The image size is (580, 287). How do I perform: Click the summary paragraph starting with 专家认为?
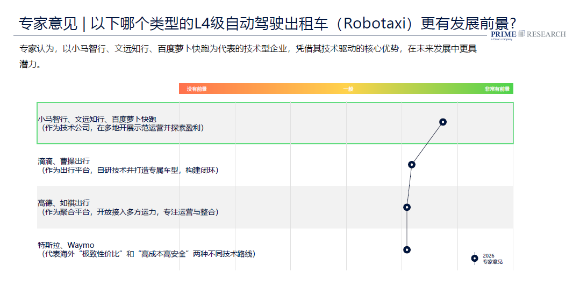(248, 56)
